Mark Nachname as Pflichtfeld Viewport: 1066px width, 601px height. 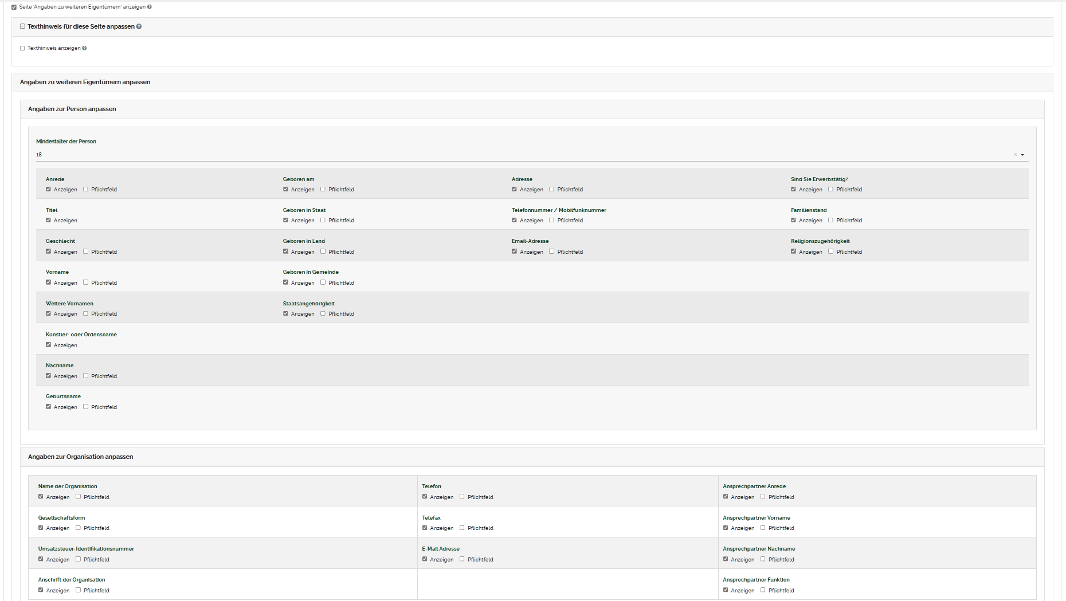[85, 376]
